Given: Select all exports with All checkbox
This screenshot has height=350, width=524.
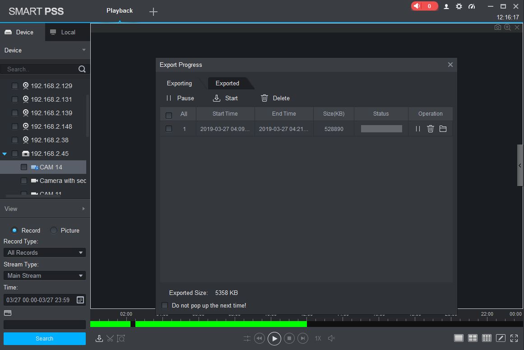Looking at the screenshot, I should (169, 115).
